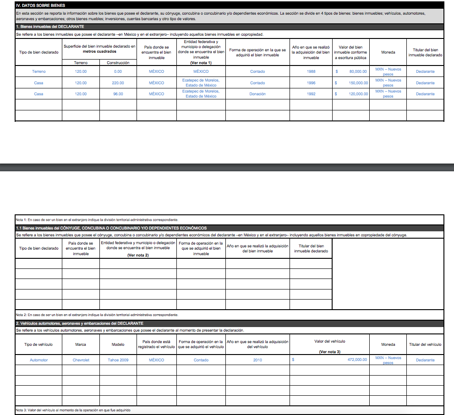Click the "Marca" column header

tap(81, 344)
